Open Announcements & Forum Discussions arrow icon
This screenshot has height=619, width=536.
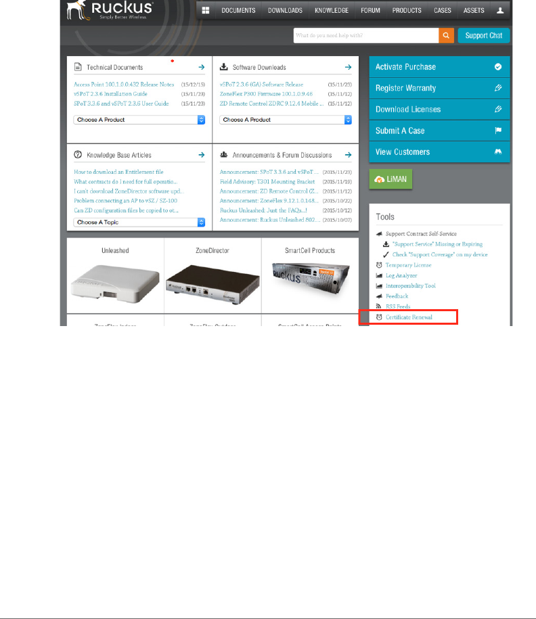point(348,155)
